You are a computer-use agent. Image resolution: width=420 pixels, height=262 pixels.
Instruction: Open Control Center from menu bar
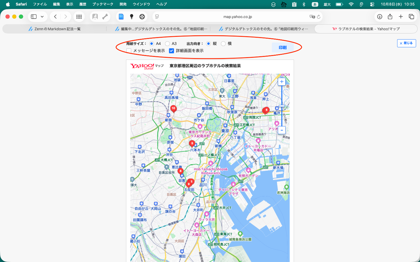pyautogui.click(x=372, y=4)
